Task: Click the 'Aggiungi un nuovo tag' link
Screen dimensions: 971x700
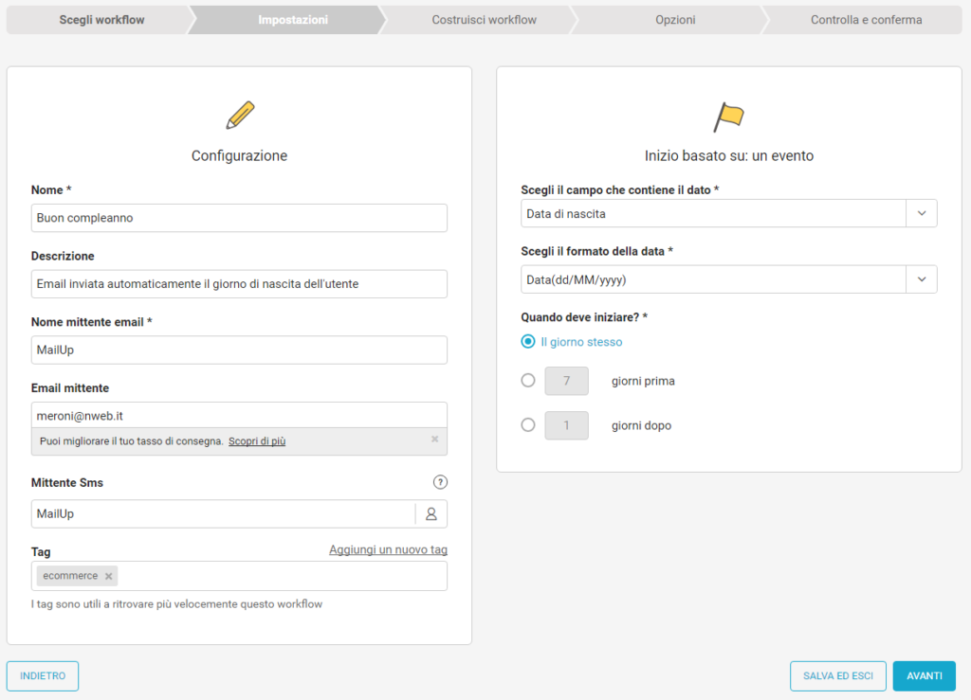Action: click(388, 549)
